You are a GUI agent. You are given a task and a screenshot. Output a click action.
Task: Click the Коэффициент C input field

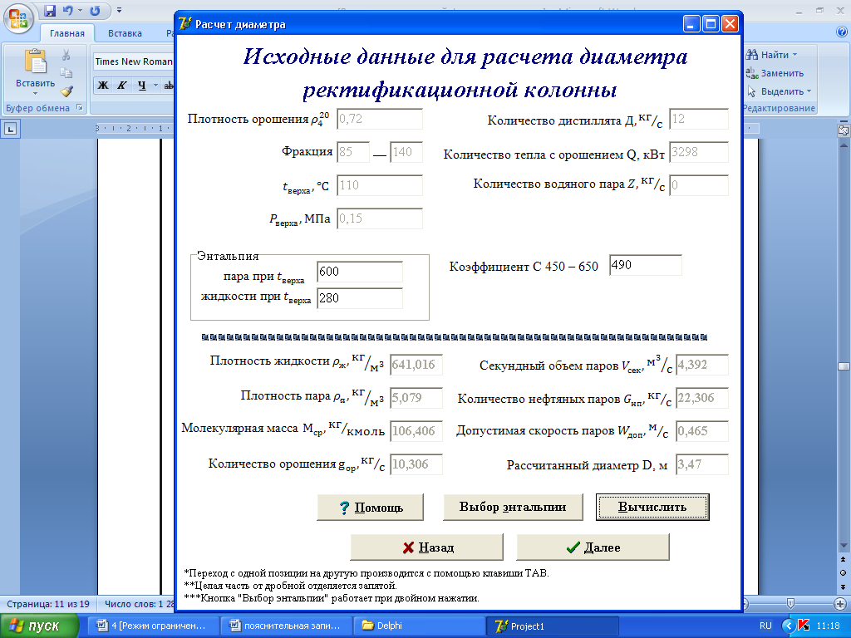click(x=645, y=265)
